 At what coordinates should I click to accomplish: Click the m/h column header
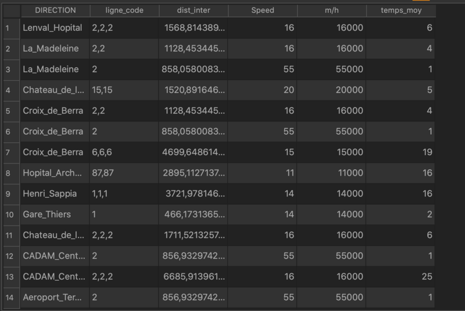(x=331, y=10)
